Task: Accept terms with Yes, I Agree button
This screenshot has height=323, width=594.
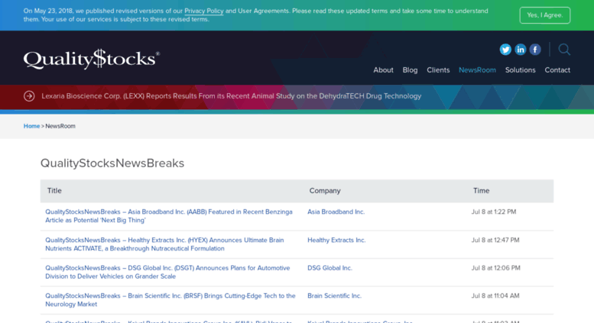Action: pos(545,15)
